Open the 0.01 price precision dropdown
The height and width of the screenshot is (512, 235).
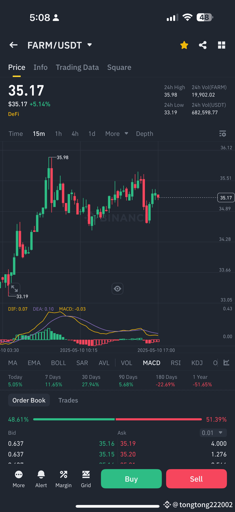[213, 433]
